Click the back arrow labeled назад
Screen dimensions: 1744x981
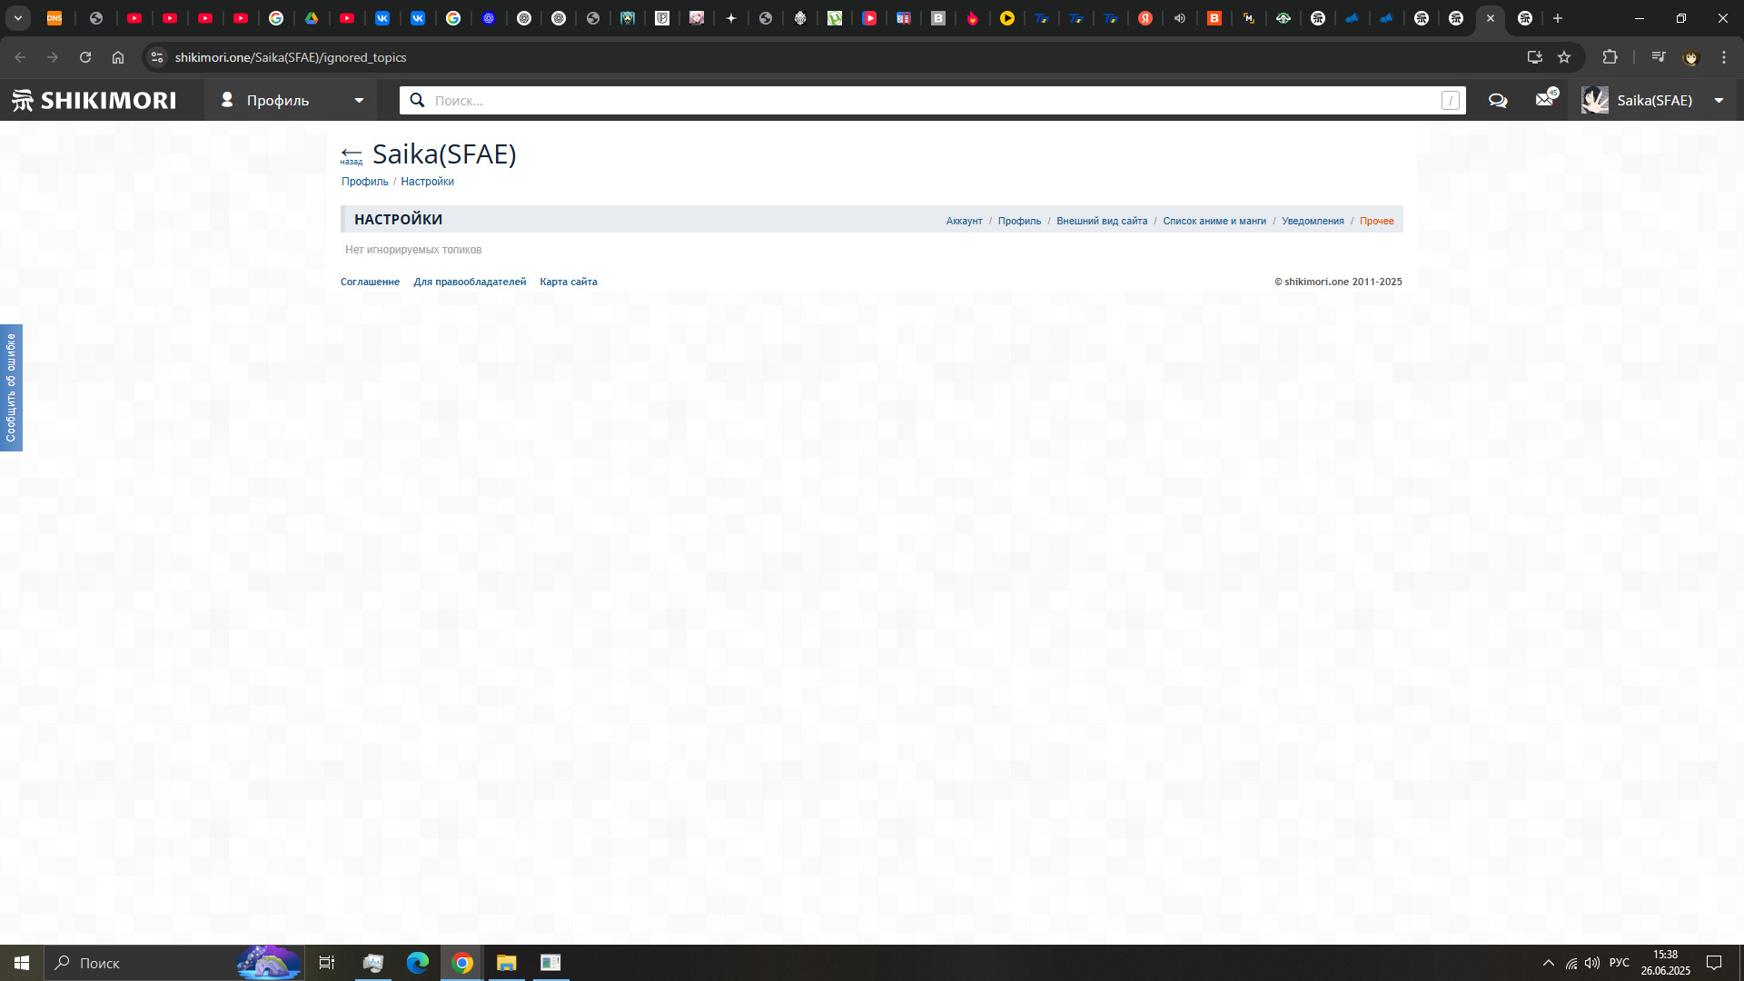[x=352, y=155]
